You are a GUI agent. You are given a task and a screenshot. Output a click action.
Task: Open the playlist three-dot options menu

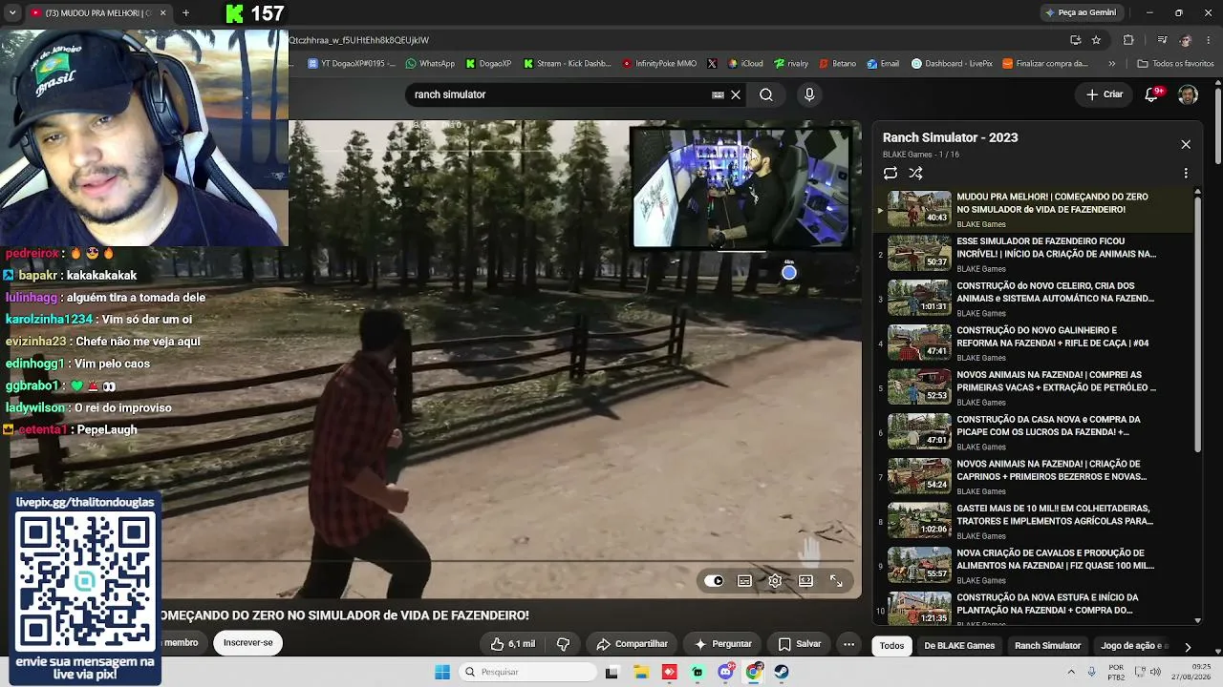tap(1186, 173)
